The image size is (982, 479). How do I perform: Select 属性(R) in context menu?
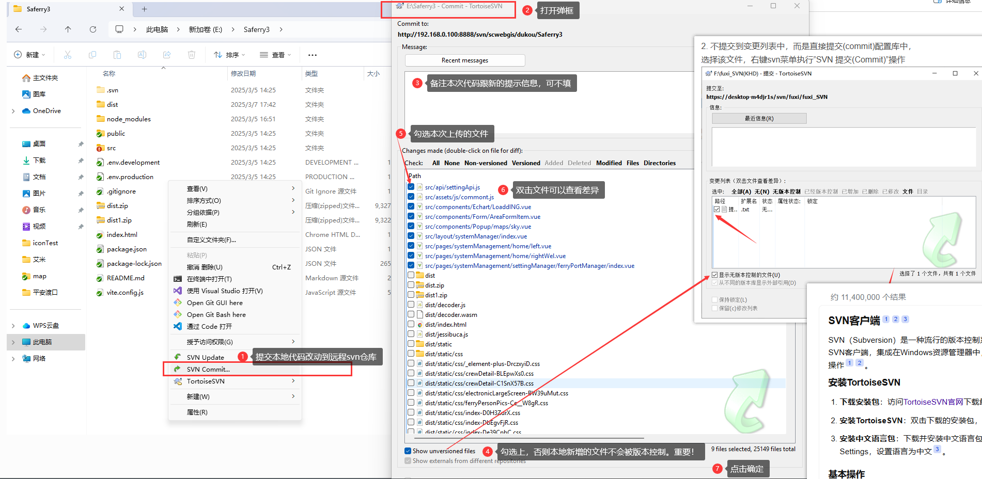[235, 412]
